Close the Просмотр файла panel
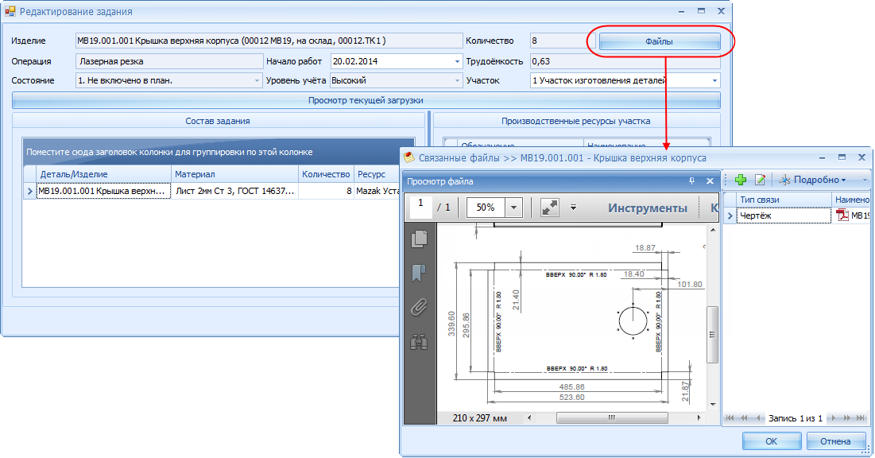Screen dimensions: 875x458 710,181
